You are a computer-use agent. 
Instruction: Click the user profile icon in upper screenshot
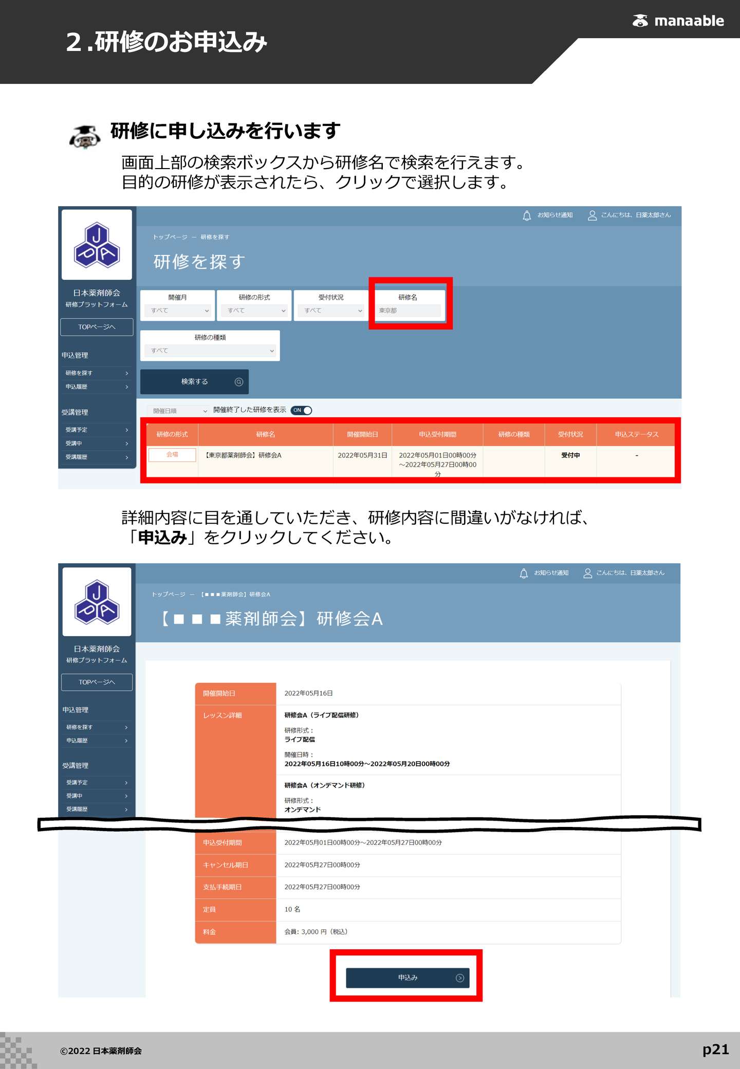(x=592, y=215)
